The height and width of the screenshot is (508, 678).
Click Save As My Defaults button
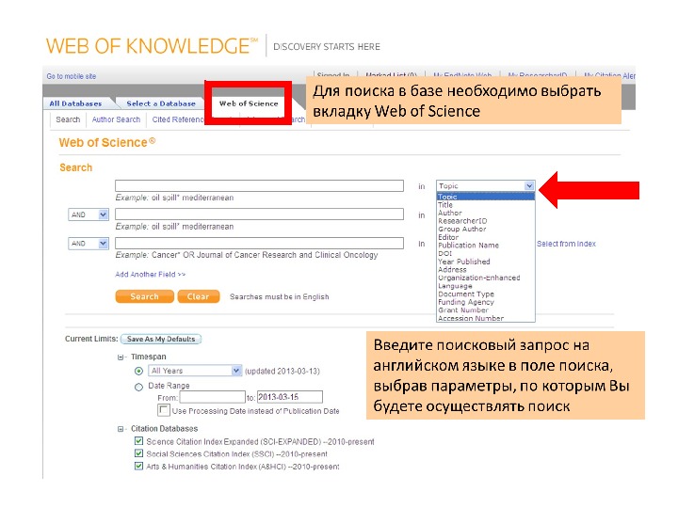161,339
